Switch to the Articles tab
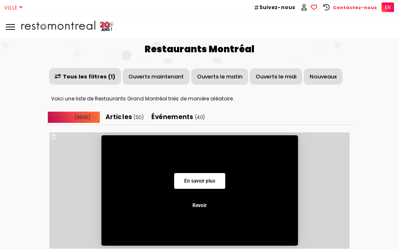The width and height of the screenshot is (399, 249). [x=124, y=117]
